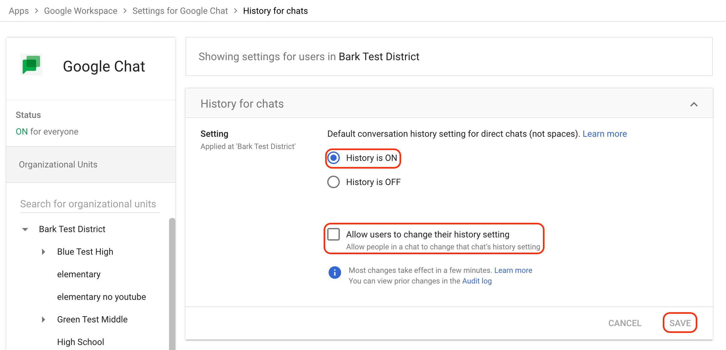
Task: Collapse the "Bark Test District" tree node
Action: pos(25,229)
